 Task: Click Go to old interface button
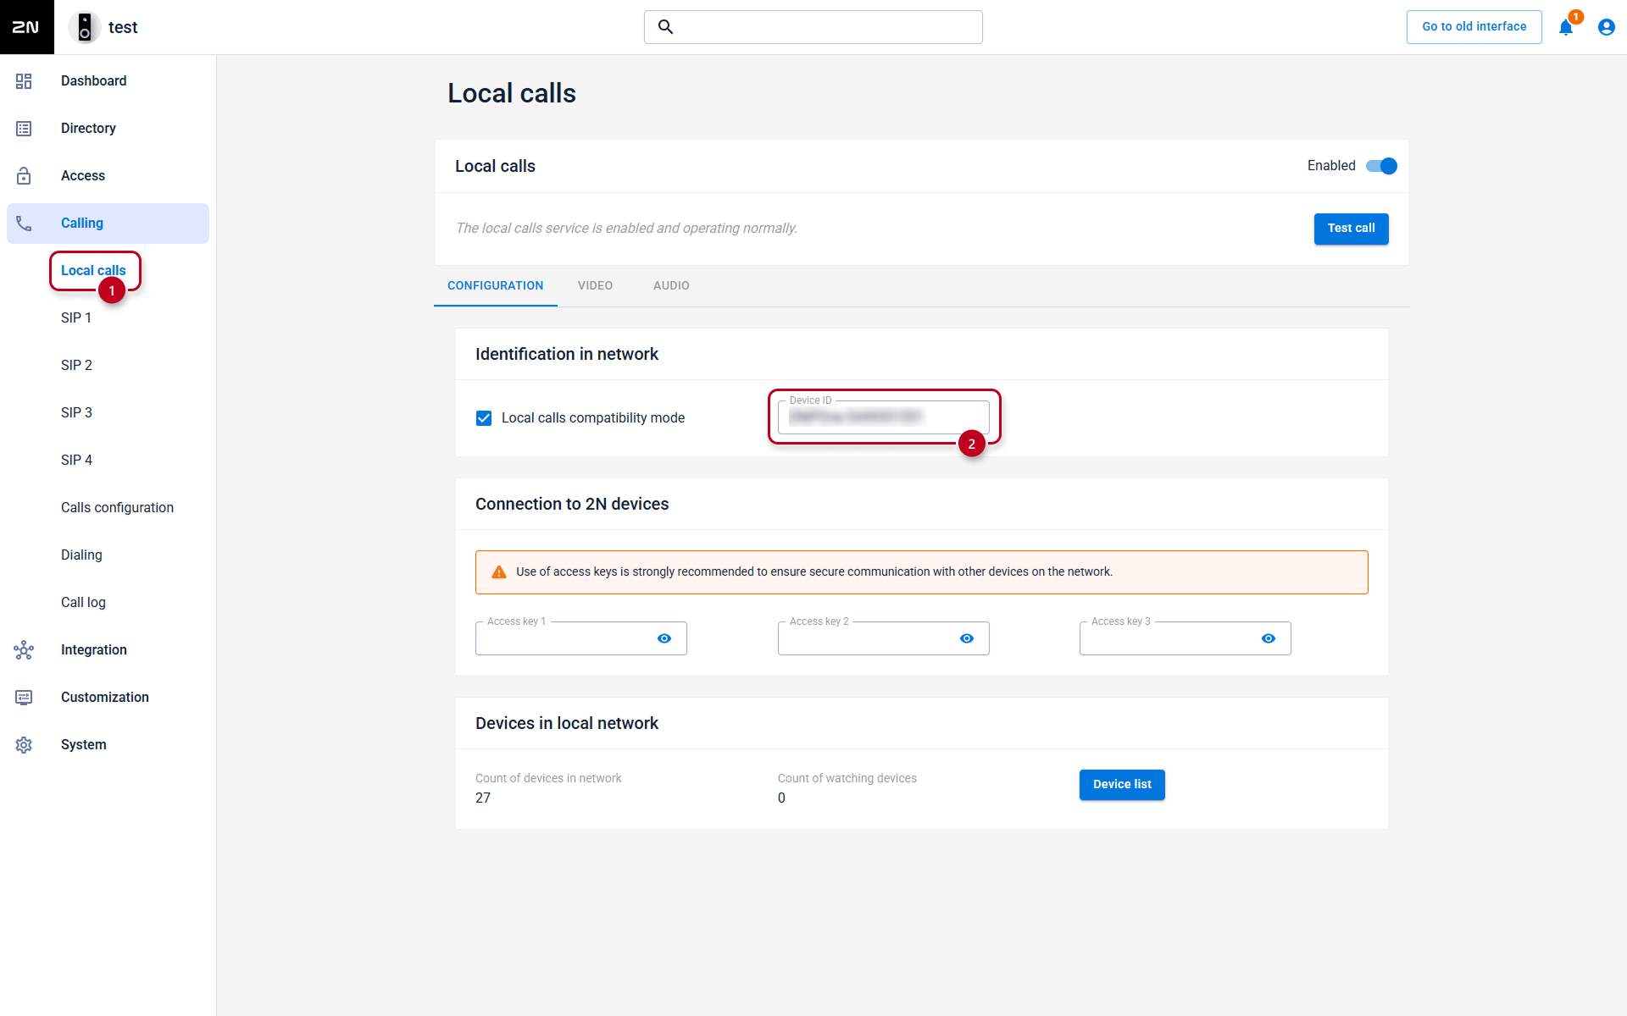1474,27
